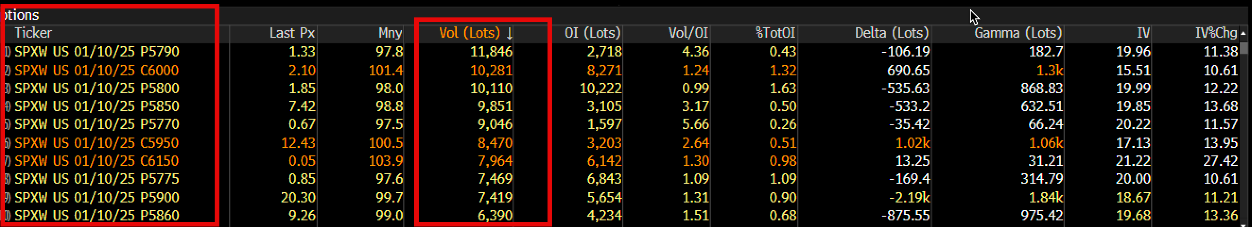Select Vol/OI ratio 5.66
The width and height of the screenshot is (1252, 227).
(x=696, y=124)
